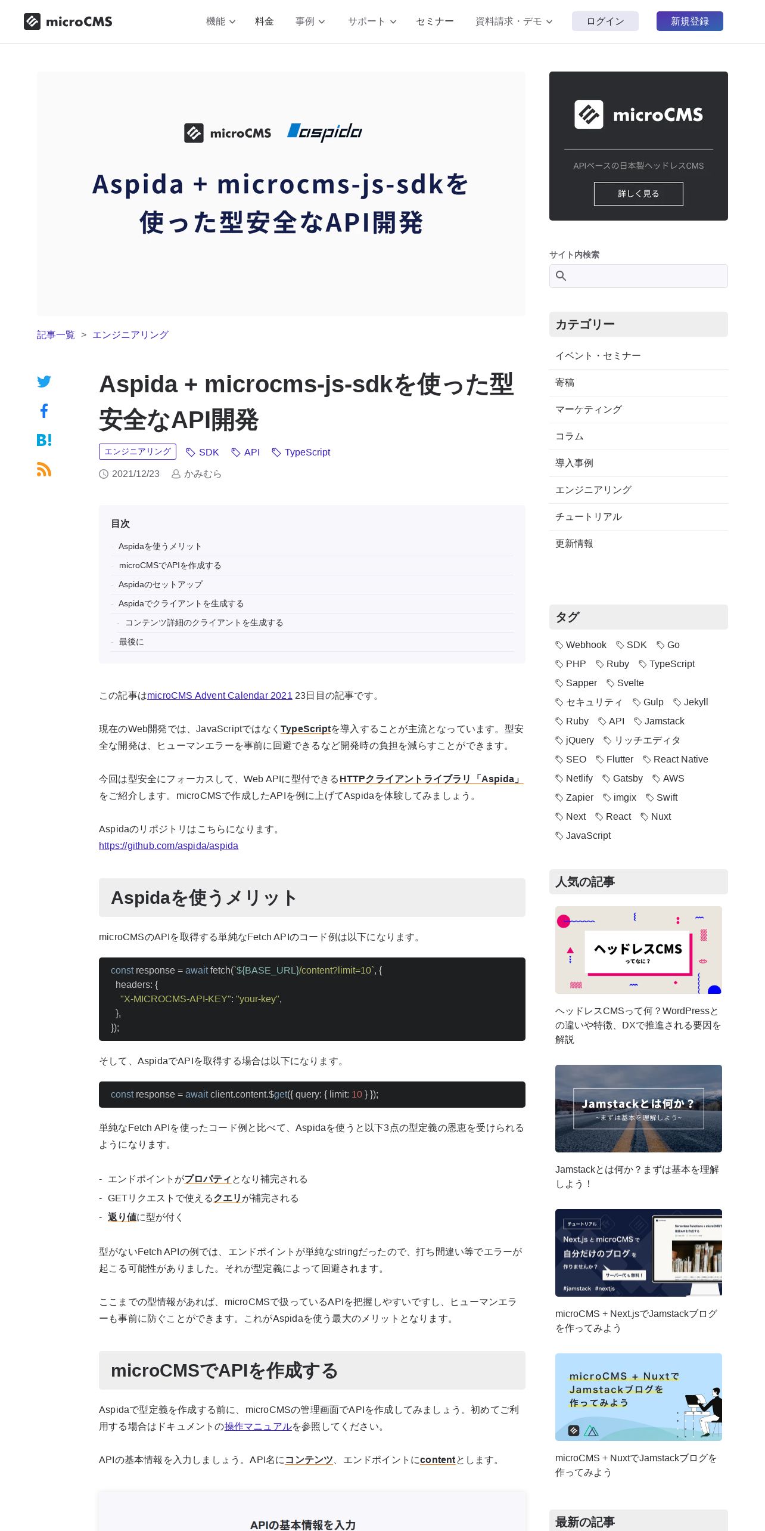Expand the 事例 menu dropdown
Viewport: 765px width, 1531px height.
(310, 21)
